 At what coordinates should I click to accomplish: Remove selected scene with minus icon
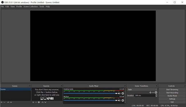[4, 102]
